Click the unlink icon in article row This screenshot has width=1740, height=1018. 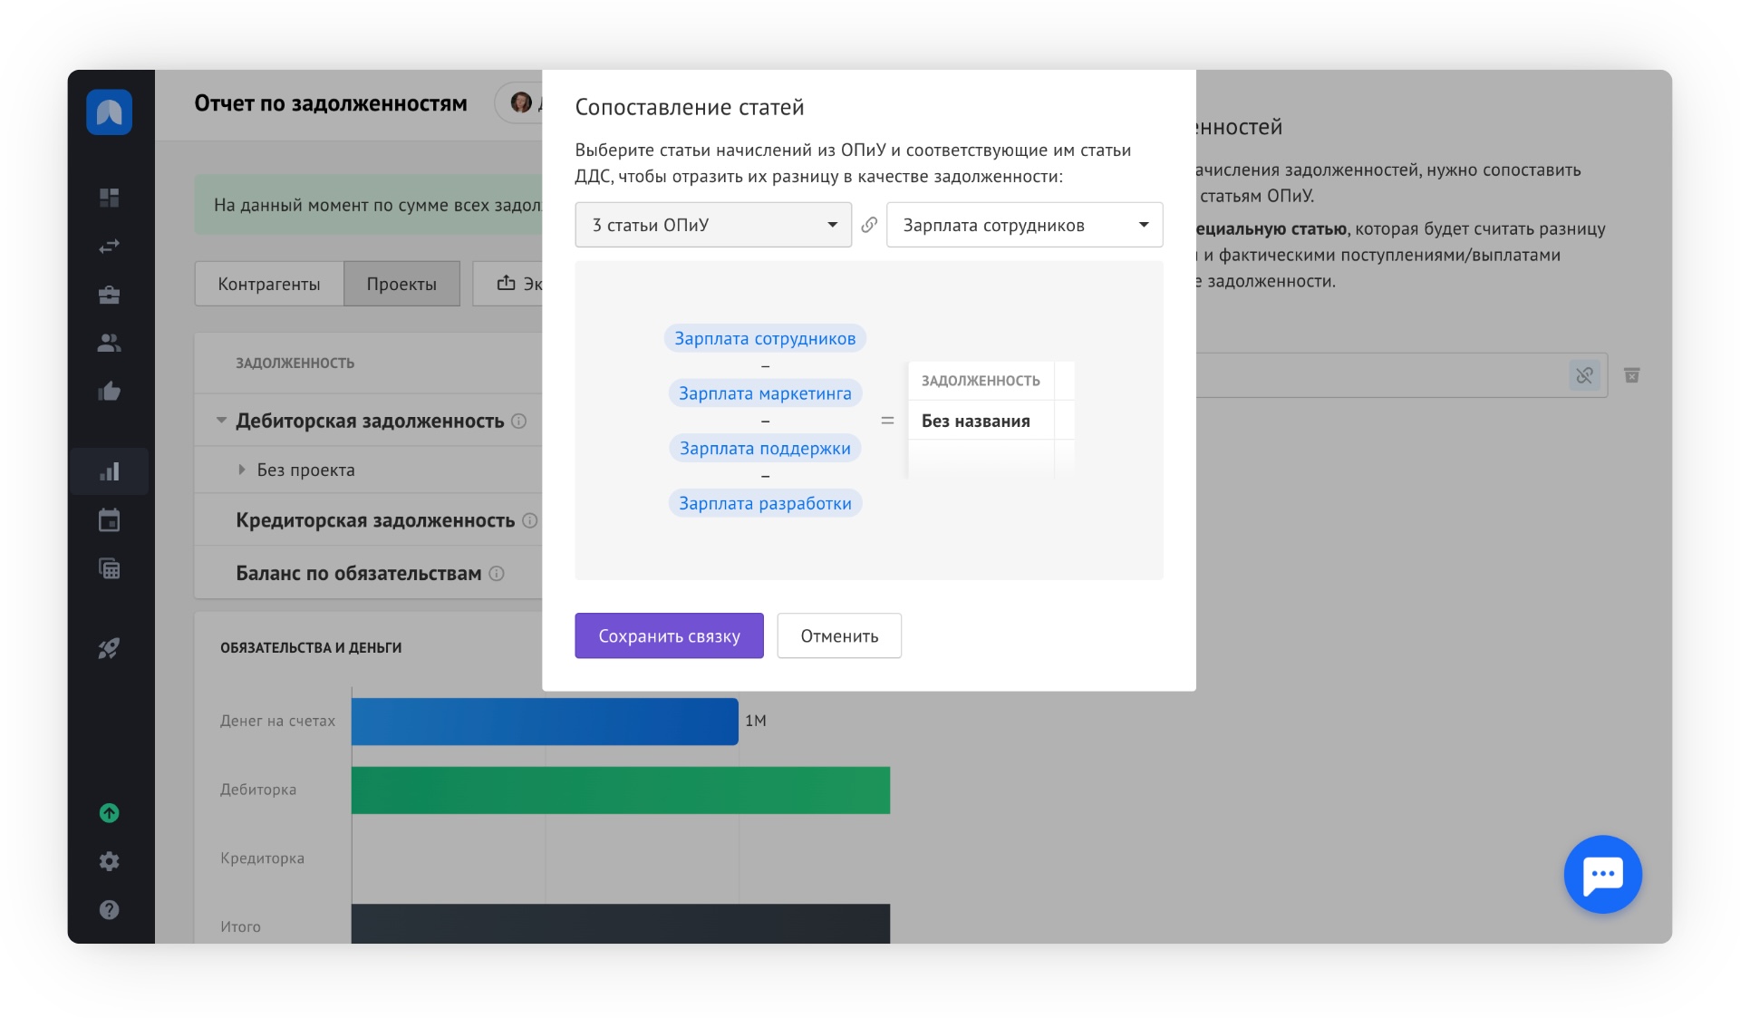click(x=1584, y=375)
